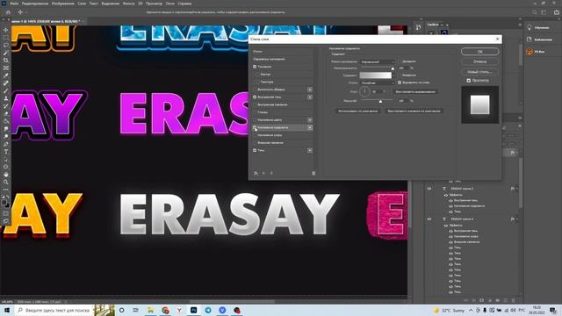The image size is (562, 316).
Task: Select the Clone Stamp tool
Action: point(6,98)
